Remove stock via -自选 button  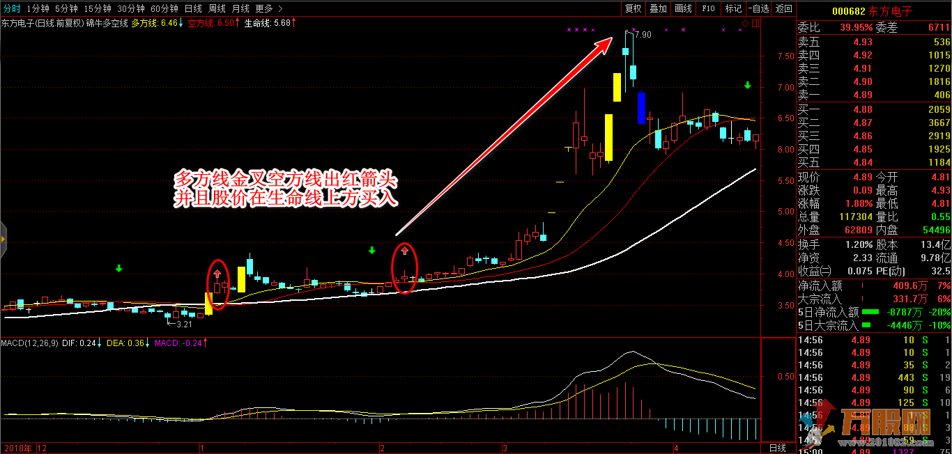(x=758, y=8)
